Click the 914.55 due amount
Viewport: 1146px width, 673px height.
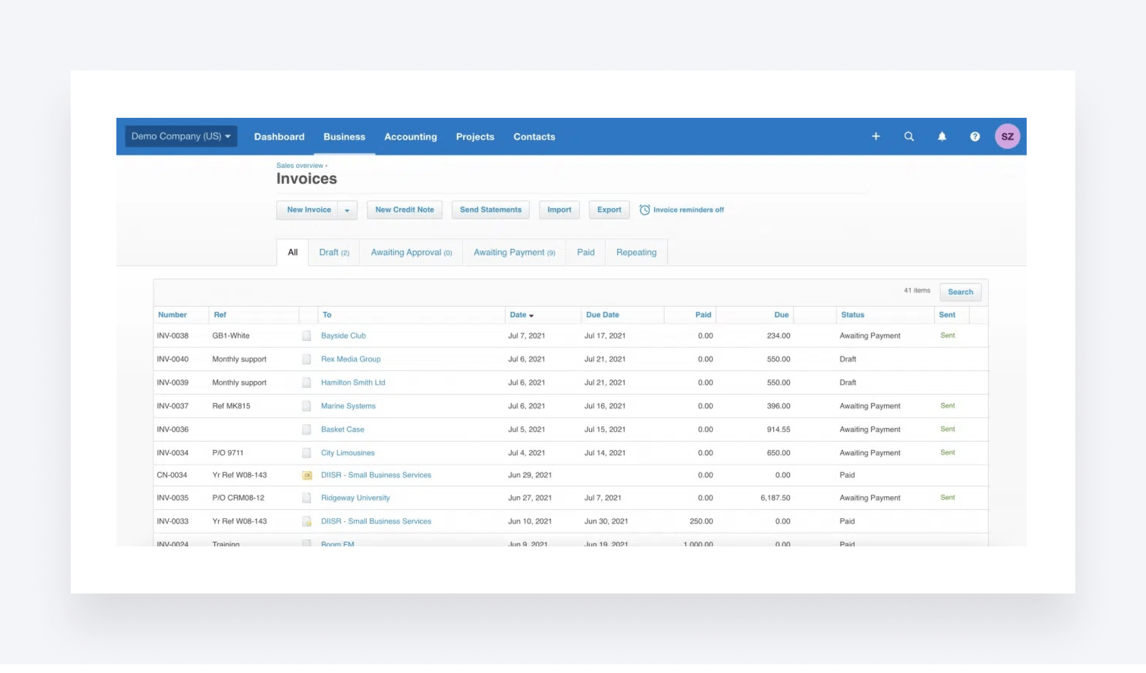(x=778, y=430)
